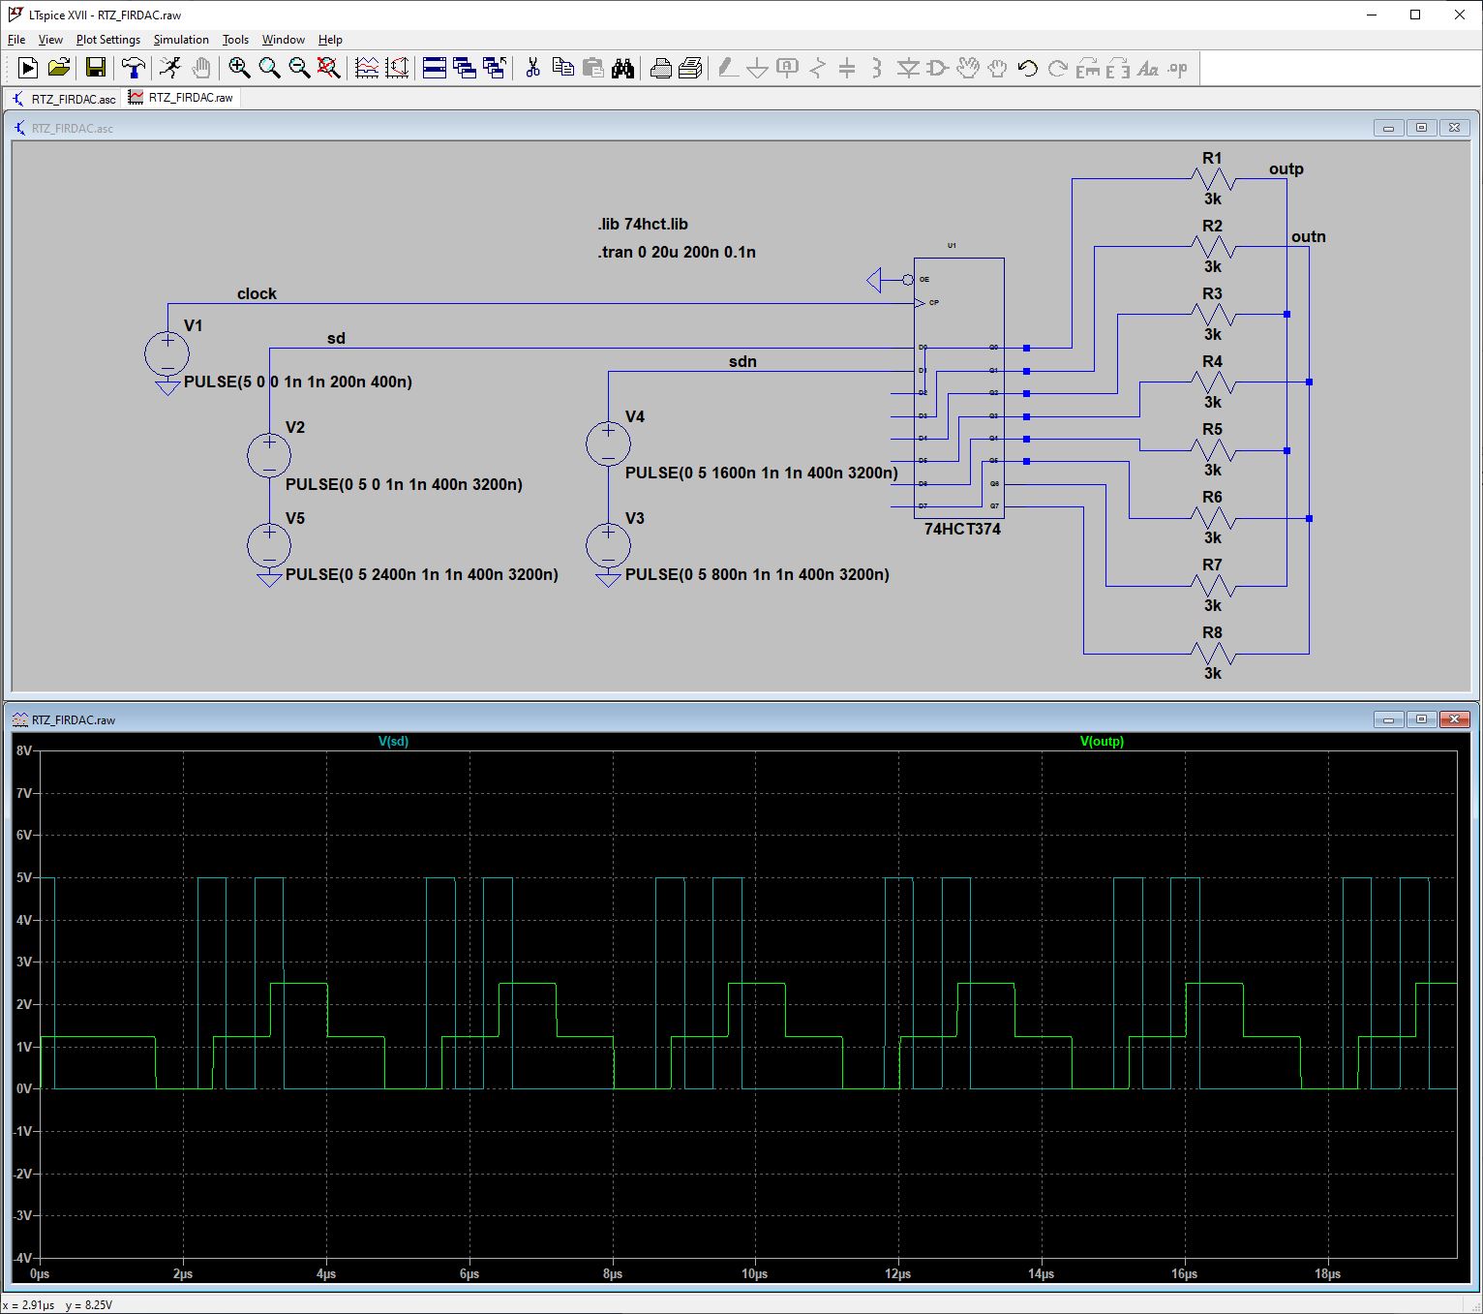This screenshot has height=1314, width=1483.
Task: Open the File menu
Action: tap(16, 40)
